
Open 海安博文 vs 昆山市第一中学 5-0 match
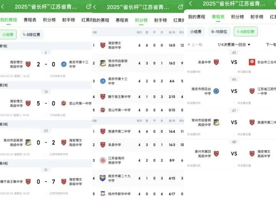tap(46, 103)
